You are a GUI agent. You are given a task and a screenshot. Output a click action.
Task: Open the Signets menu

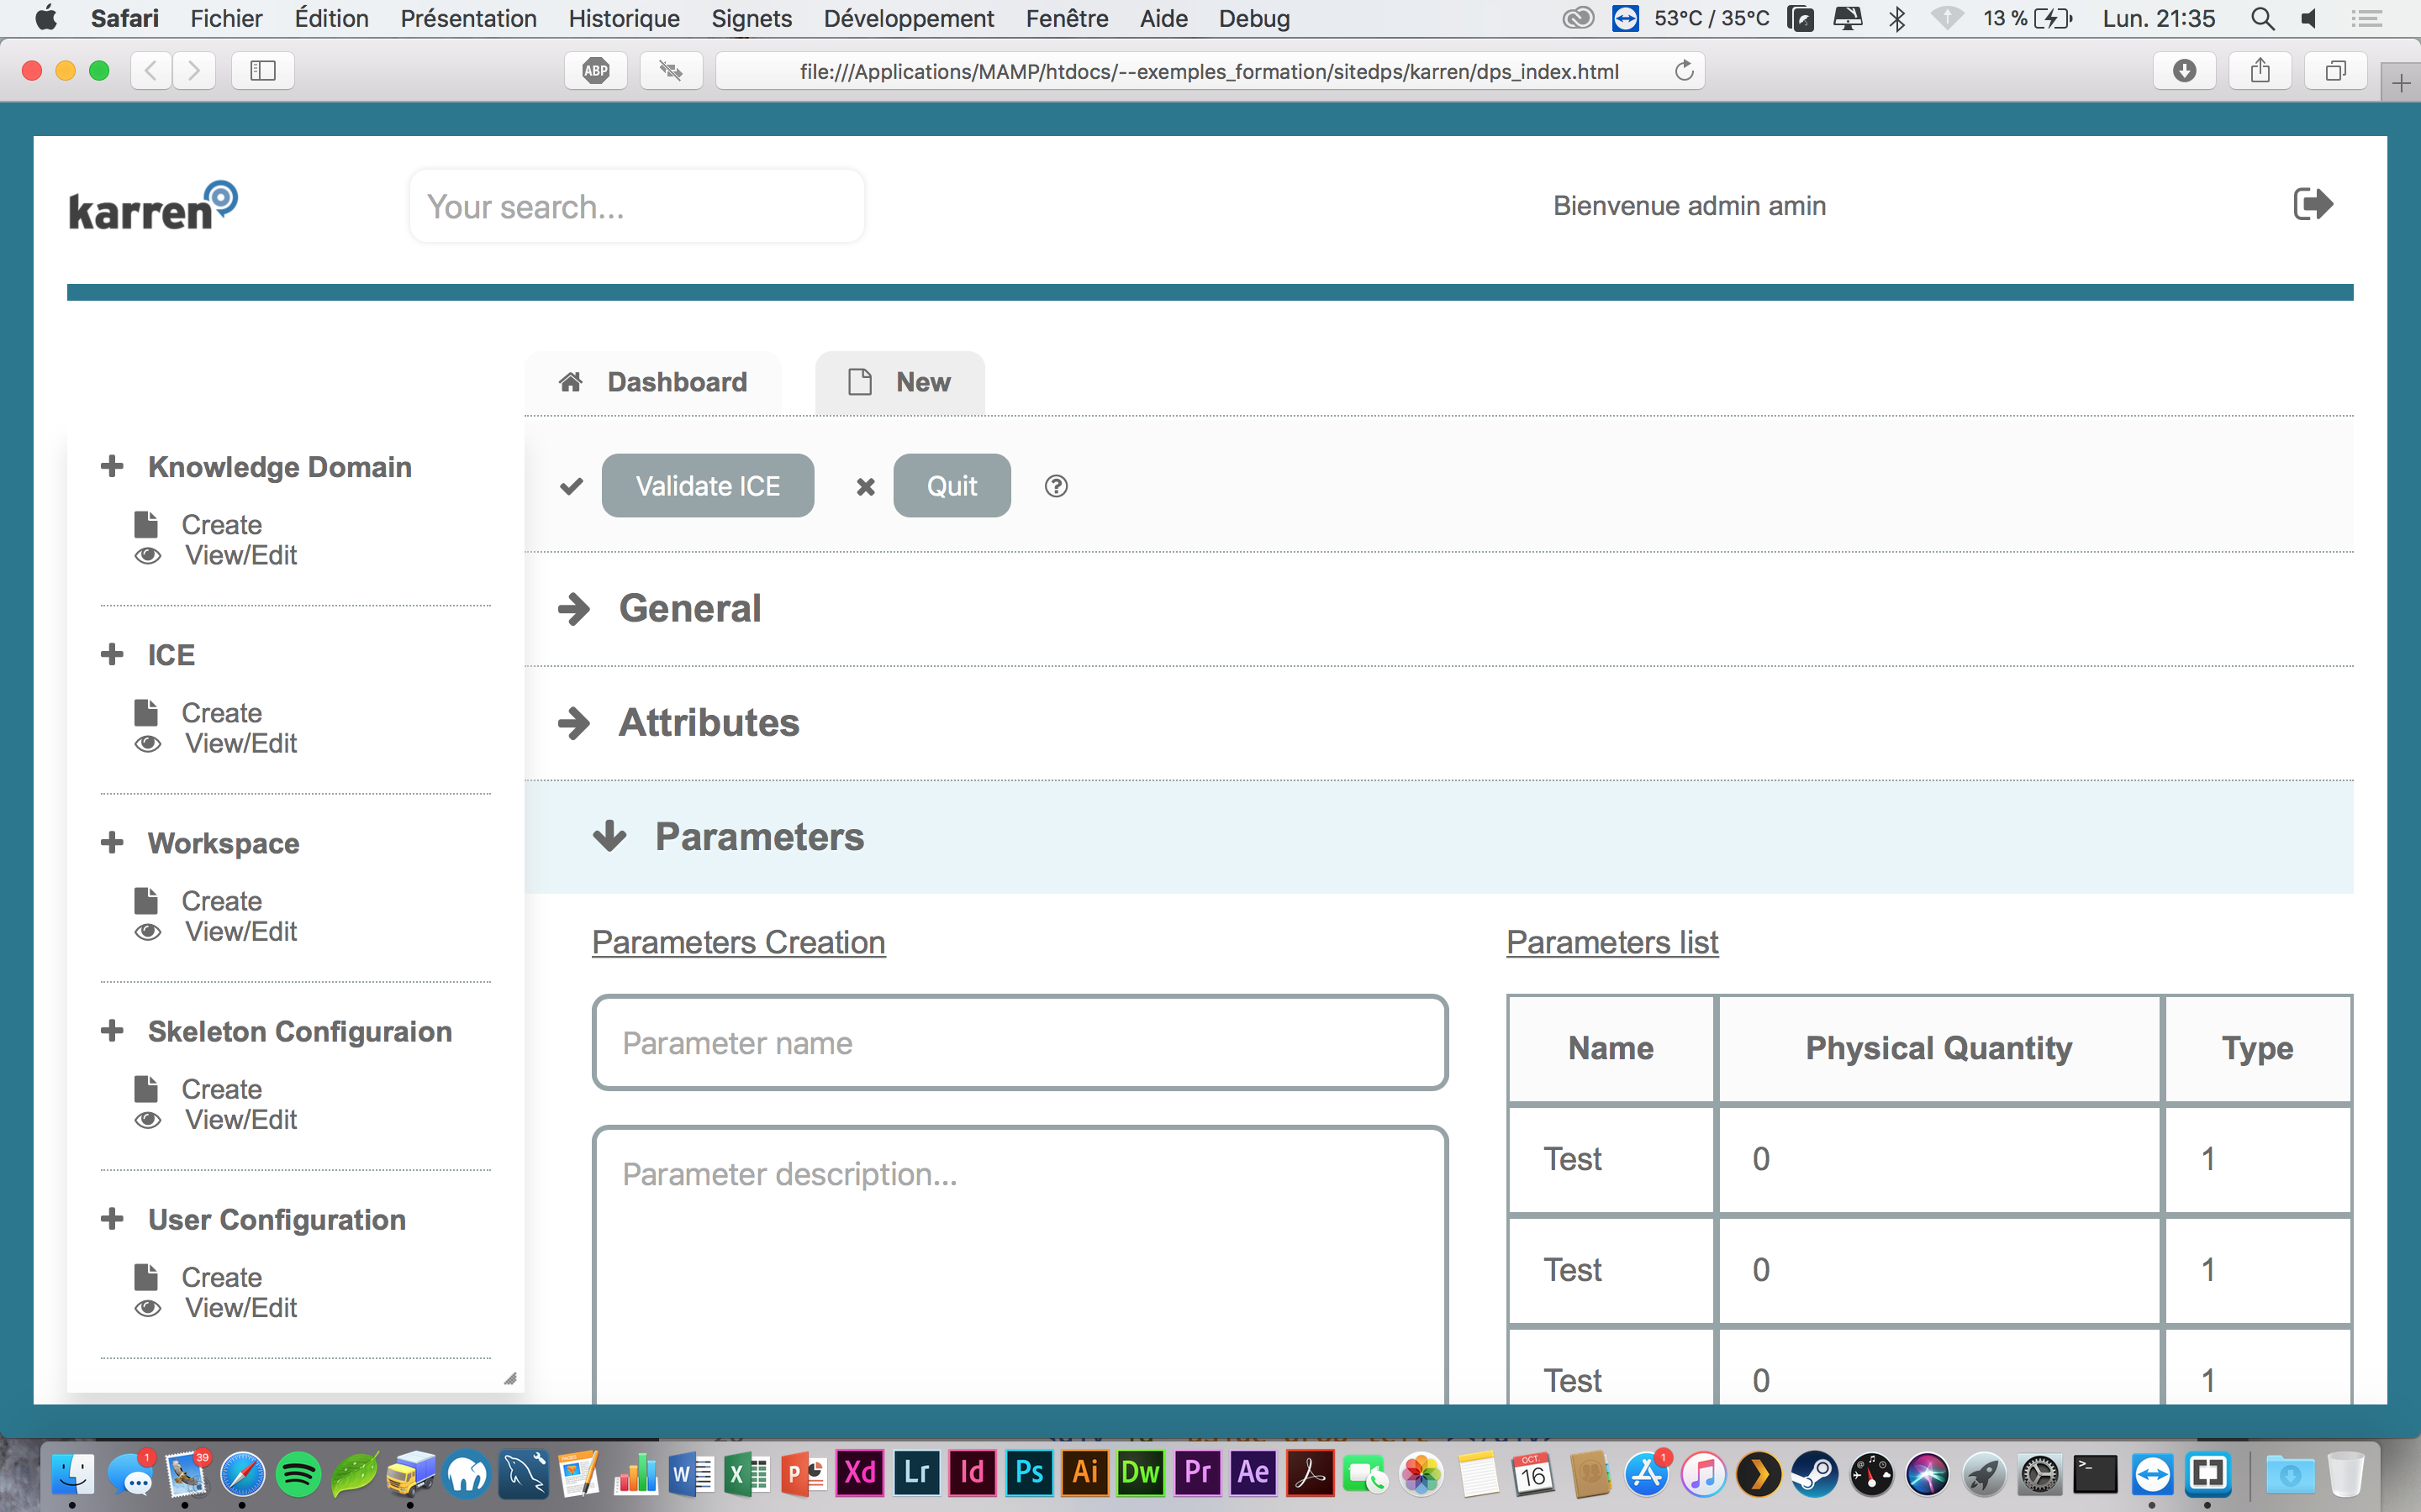tap(752, 18)
